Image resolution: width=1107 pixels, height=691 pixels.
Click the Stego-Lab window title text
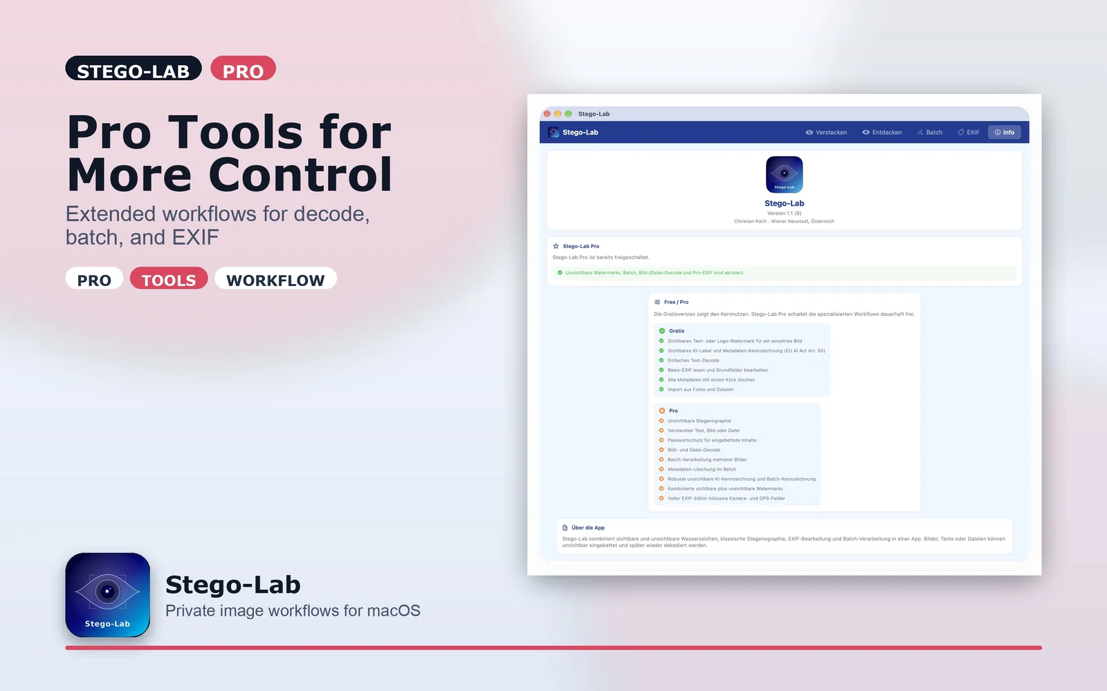pos(594,114)
